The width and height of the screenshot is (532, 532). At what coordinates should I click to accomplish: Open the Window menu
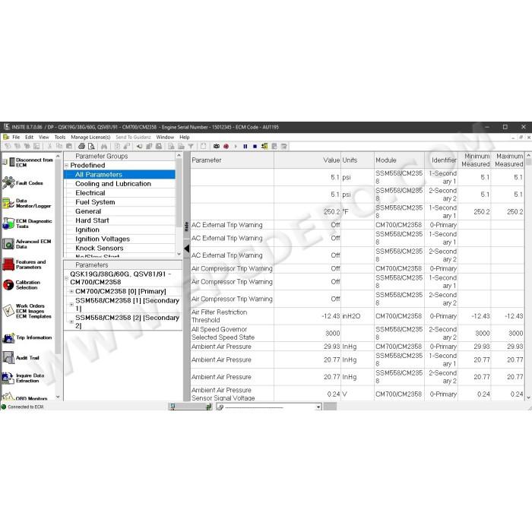[x=165, y=137]
